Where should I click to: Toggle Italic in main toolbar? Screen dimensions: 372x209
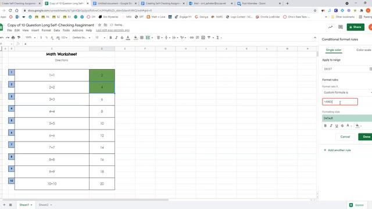[x=116, y=38]
